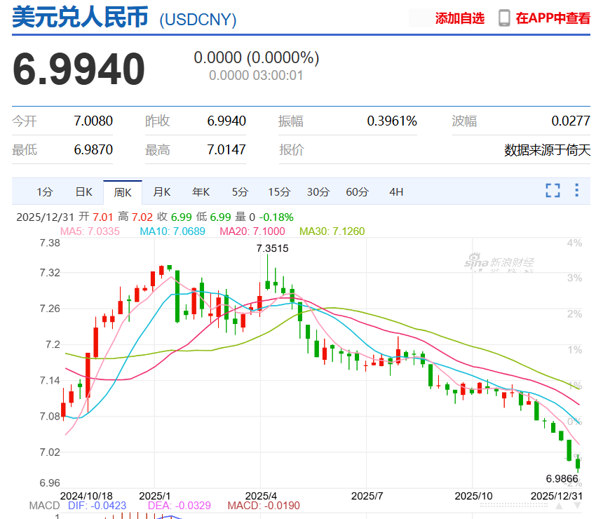Click the 7.3515 peak price label

click(273, 248)
